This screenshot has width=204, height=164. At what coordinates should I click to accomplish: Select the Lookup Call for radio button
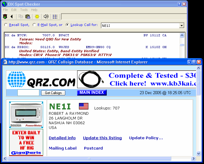67,25
